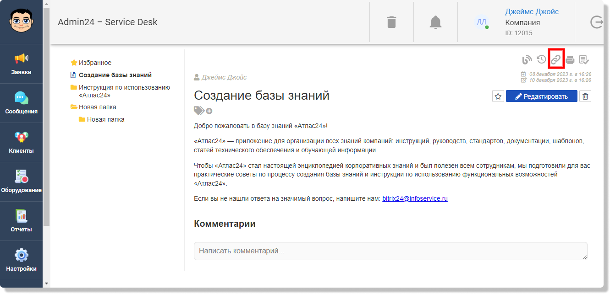
Task: Click the modified date 10 декабря 2023
Action: point(560,80)
